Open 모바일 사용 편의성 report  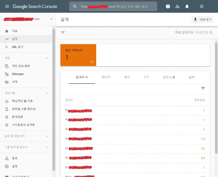(26, 109)
